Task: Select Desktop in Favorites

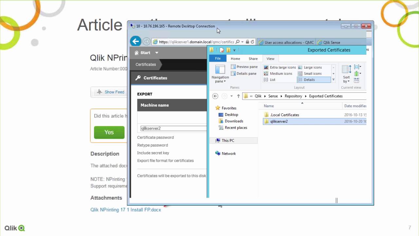Action: pos(228,115)
